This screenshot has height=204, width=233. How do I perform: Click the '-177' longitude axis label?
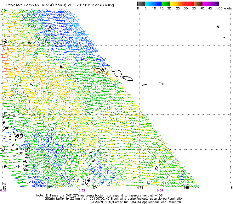48,188
